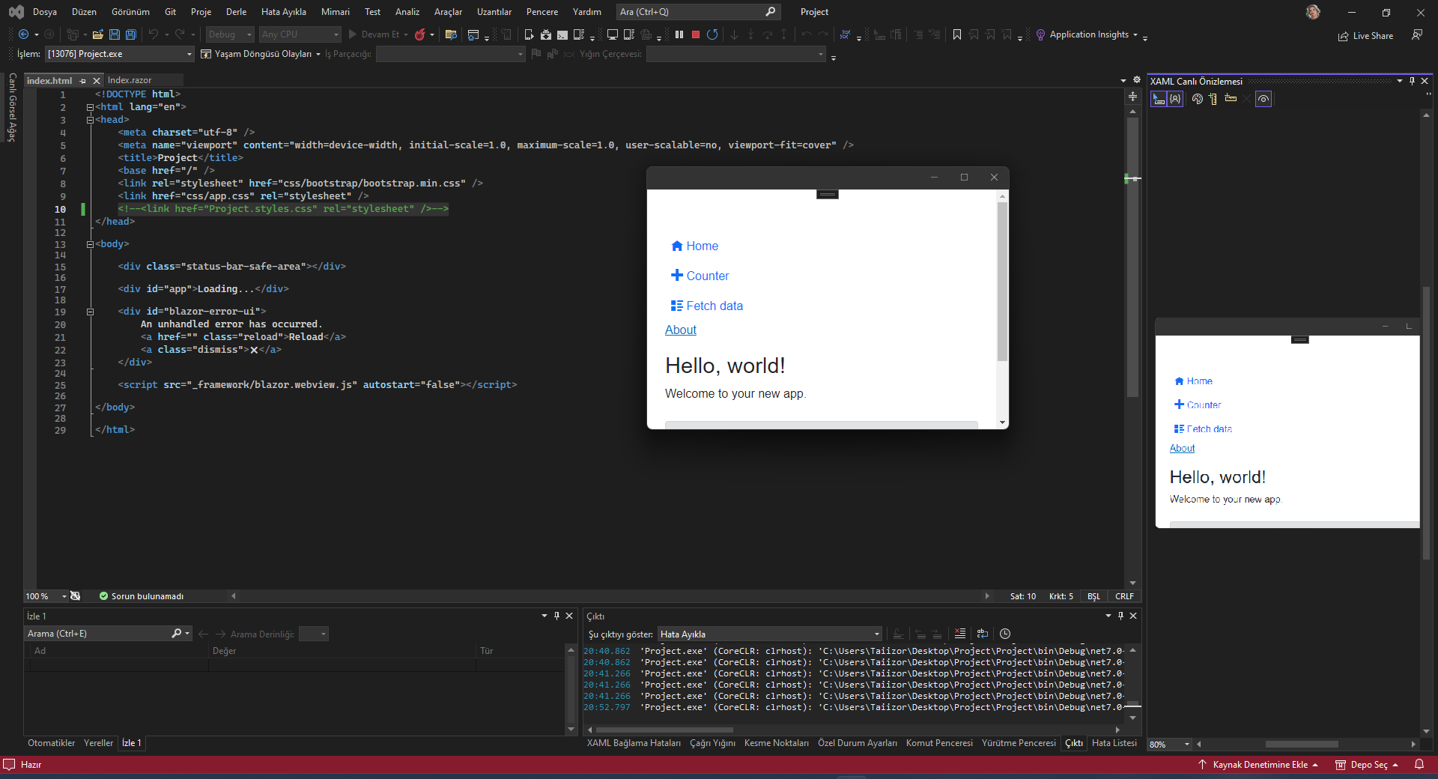Open the Any CPU platform dropdown
The width and height of the screenshot is (1438, 779).
point(299,34)
